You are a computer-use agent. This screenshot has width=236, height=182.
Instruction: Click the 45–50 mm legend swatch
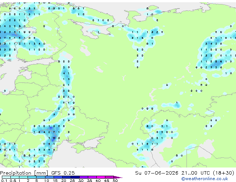coord(109,177)
